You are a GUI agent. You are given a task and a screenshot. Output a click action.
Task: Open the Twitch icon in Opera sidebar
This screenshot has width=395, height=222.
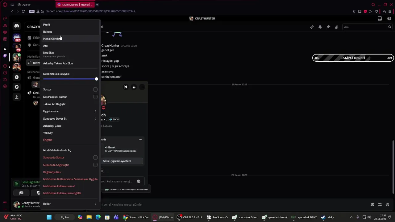[5, 56]
